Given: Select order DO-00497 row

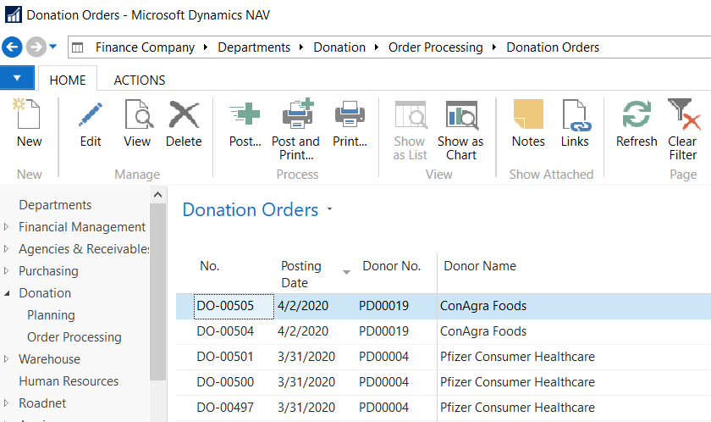Looking at the screenshot, I should pos(444,408).
